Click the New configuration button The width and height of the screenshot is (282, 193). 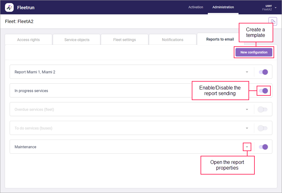254,52
